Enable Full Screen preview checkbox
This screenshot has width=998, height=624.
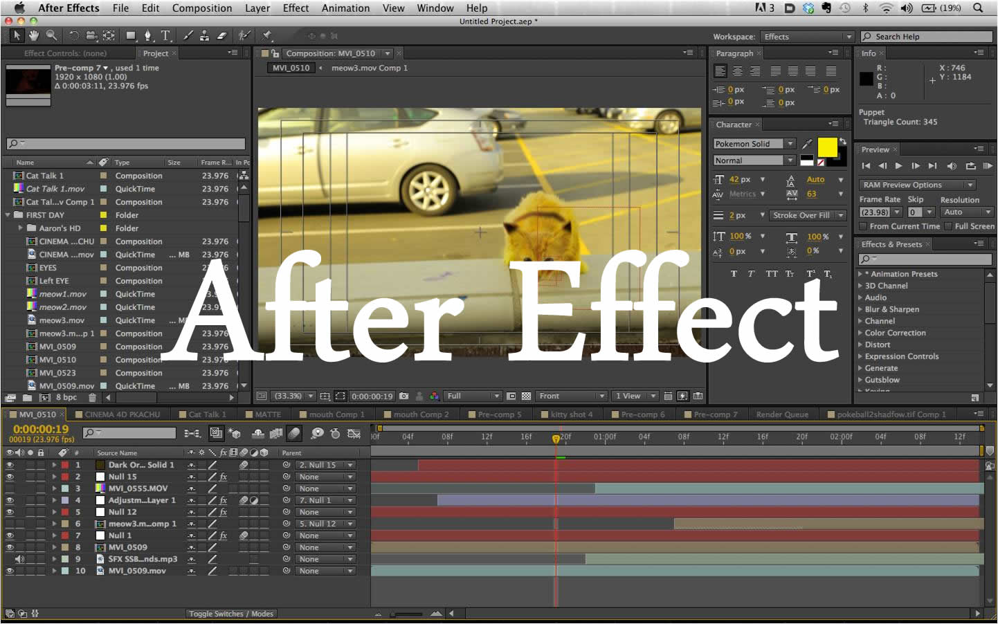(948, 226)
